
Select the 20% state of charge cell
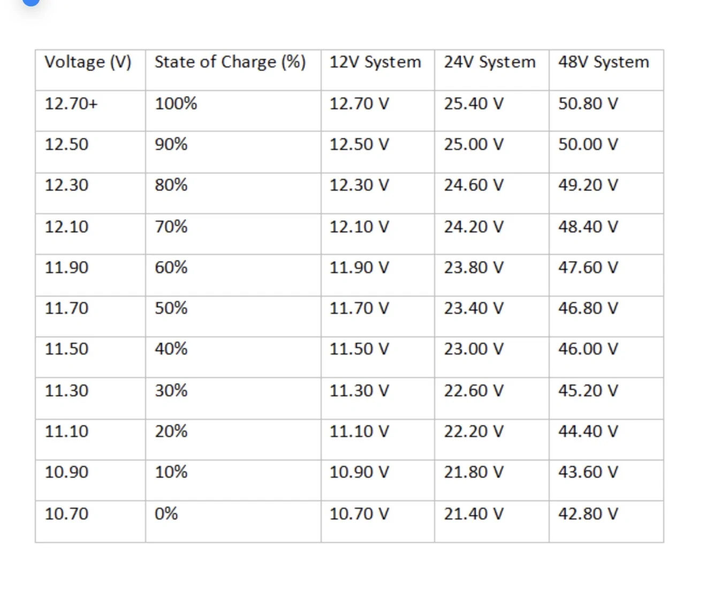(171, 431)
